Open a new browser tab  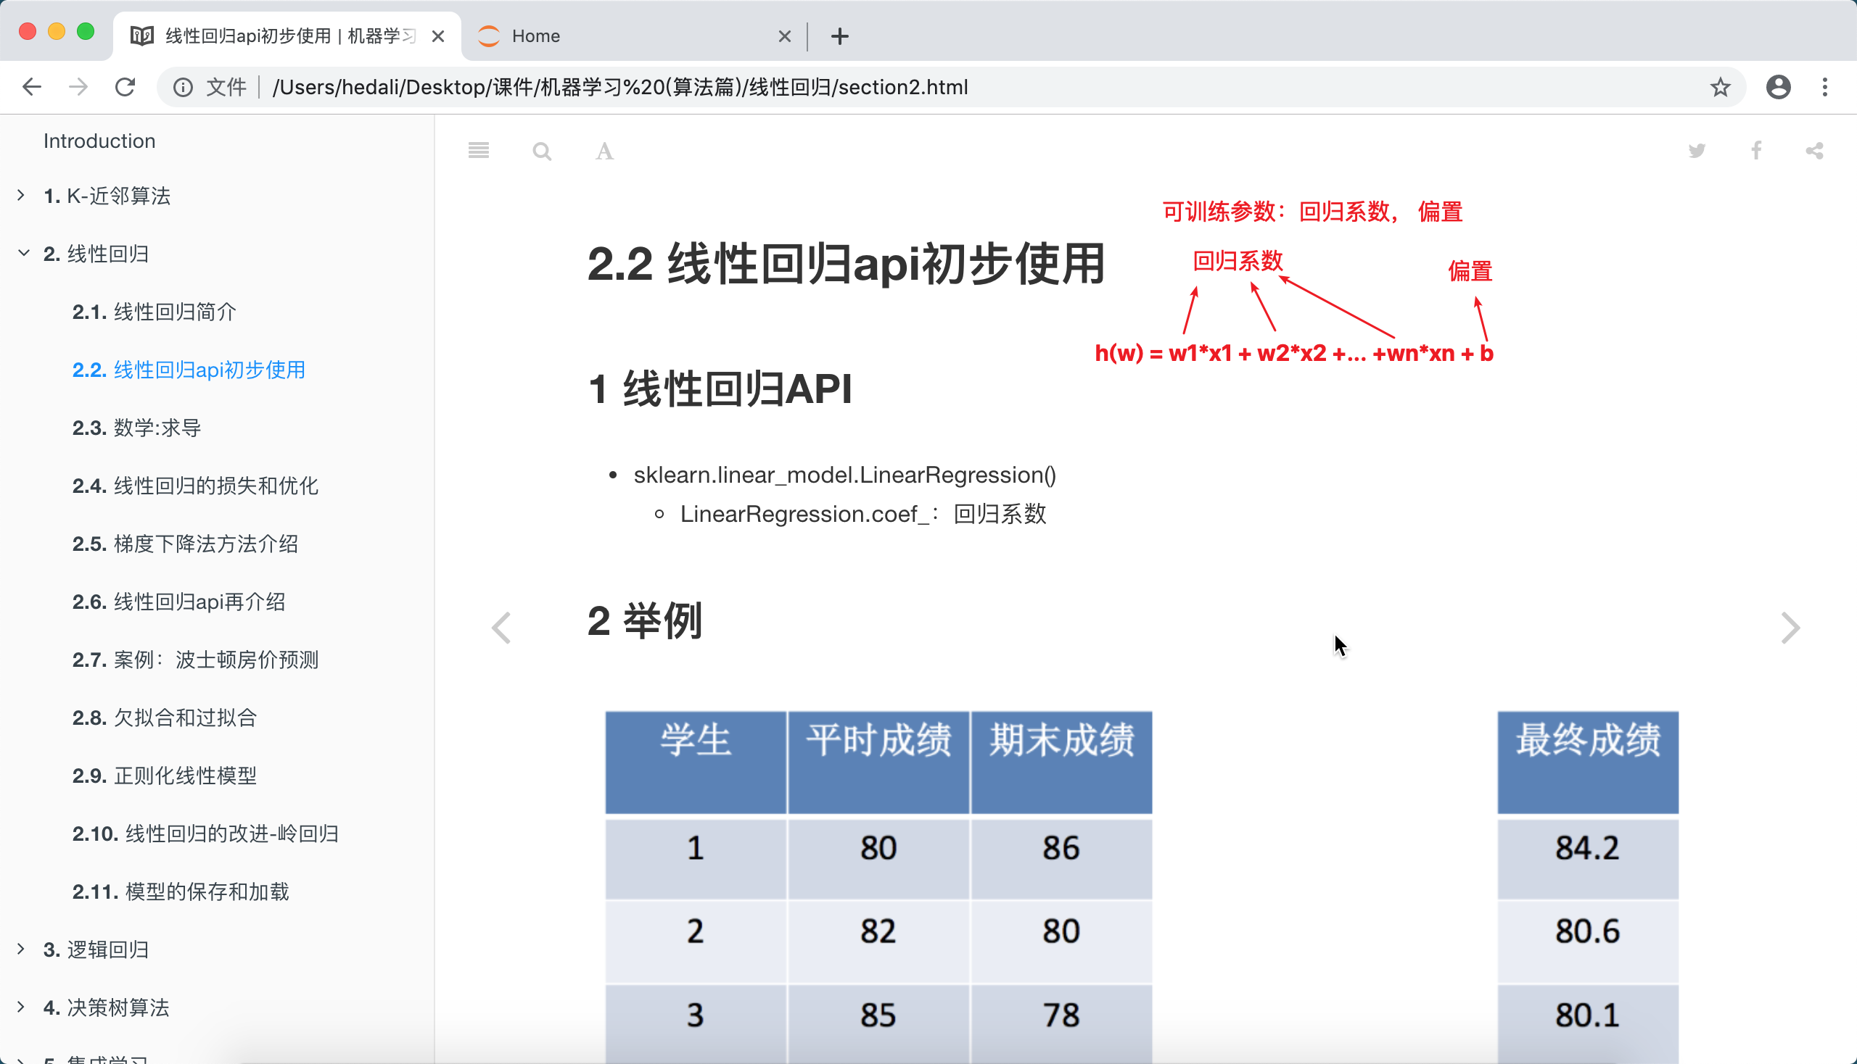839,36
